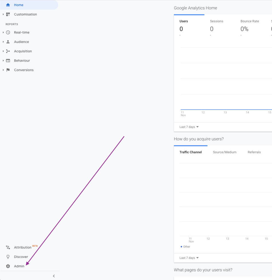Click the Behaviour window icon
The height and width of the screenshot is (280, 272).
(x=8, y=60)
